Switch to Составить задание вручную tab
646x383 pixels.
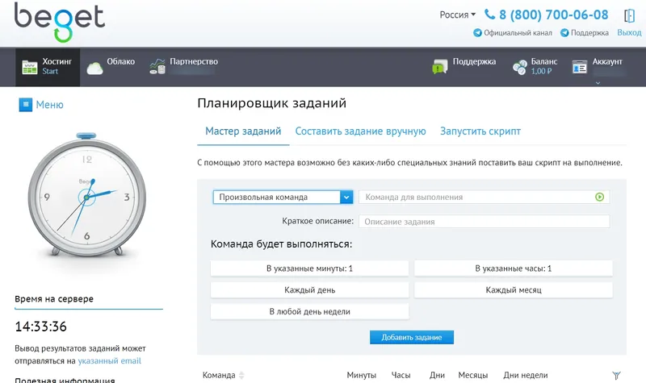(360, 131)
